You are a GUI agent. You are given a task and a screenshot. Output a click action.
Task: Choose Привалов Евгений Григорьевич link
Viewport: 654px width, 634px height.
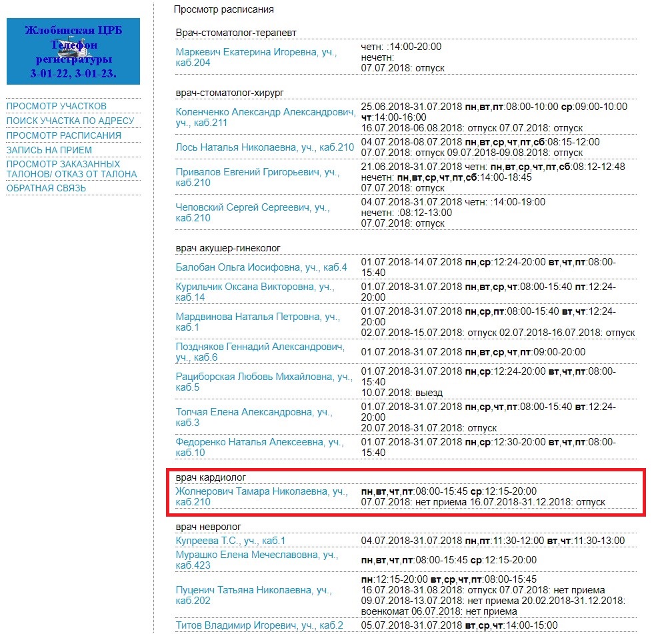pos(257,177)
